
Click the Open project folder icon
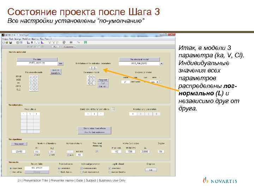[7, 43]
